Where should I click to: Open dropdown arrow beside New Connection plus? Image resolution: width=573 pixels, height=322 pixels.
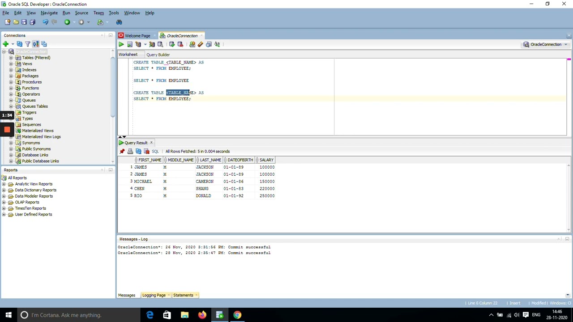(x=13, y=44)
